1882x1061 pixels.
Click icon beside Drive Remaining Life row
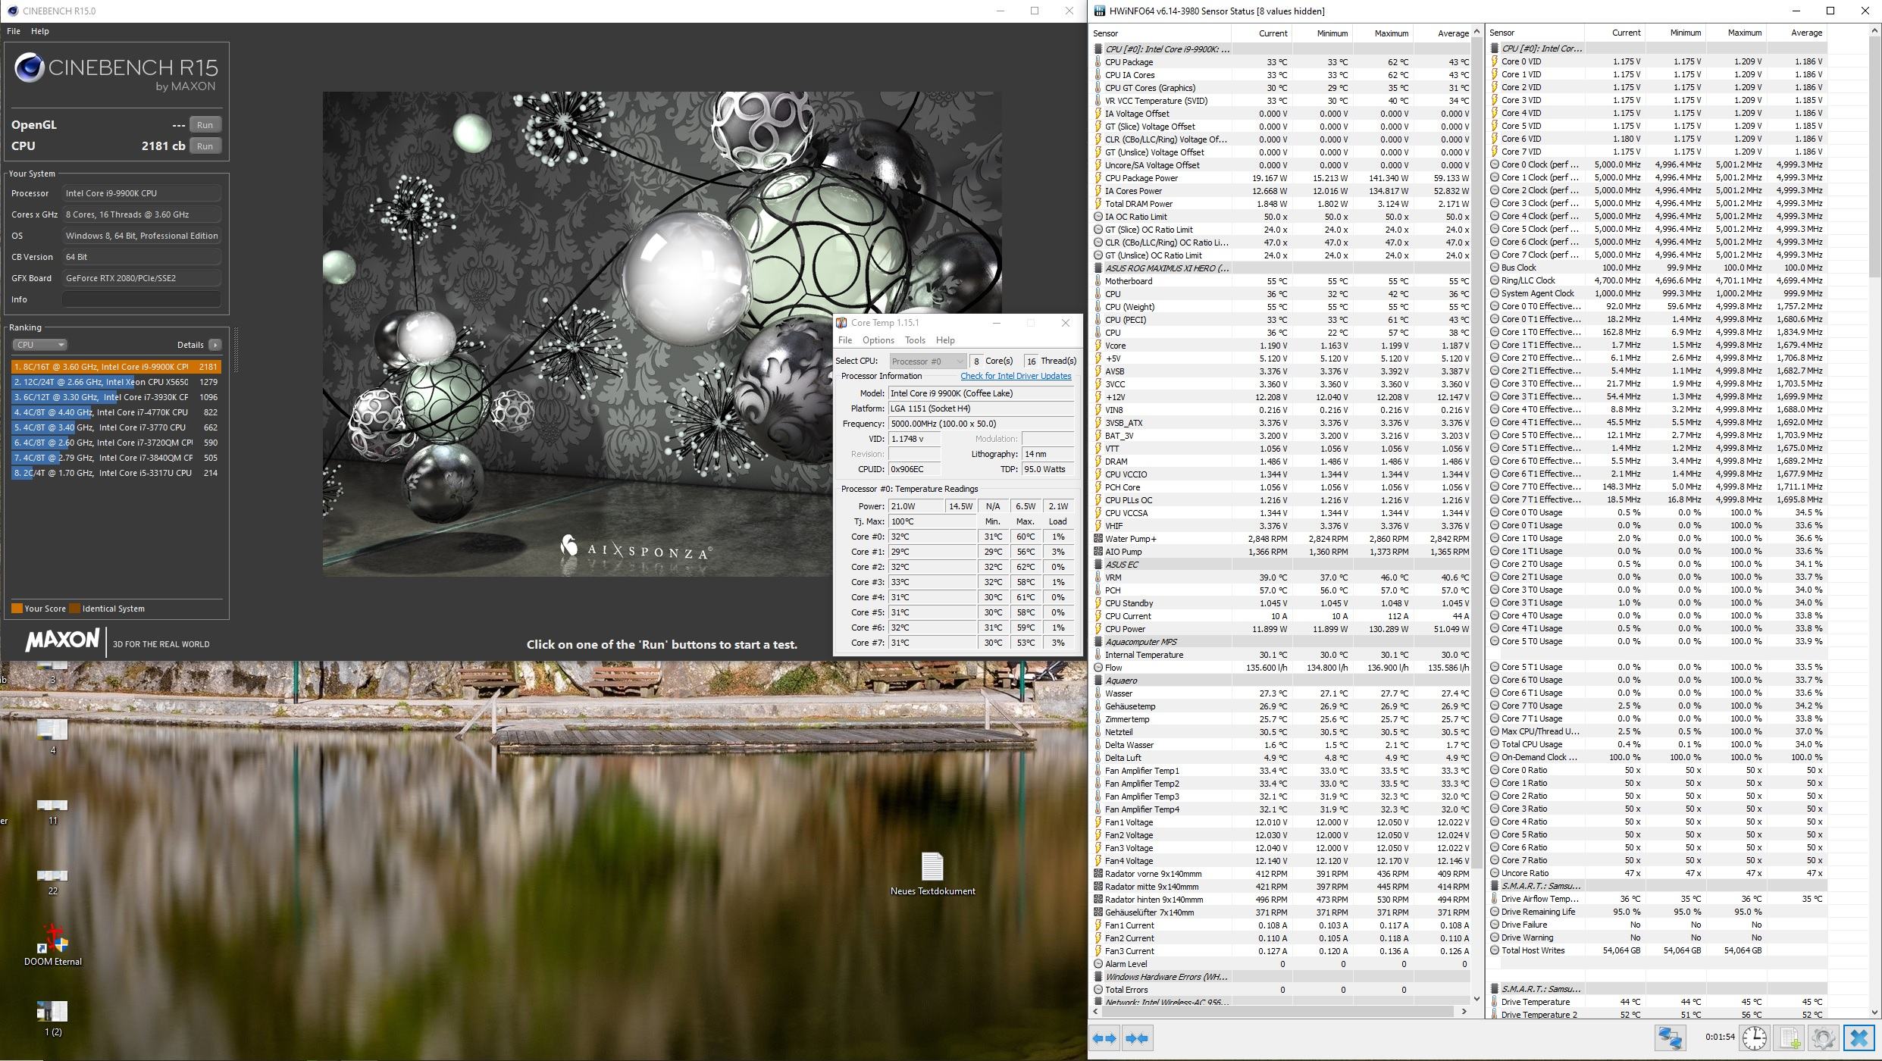pyautogui.click(x=1494, y=912)
